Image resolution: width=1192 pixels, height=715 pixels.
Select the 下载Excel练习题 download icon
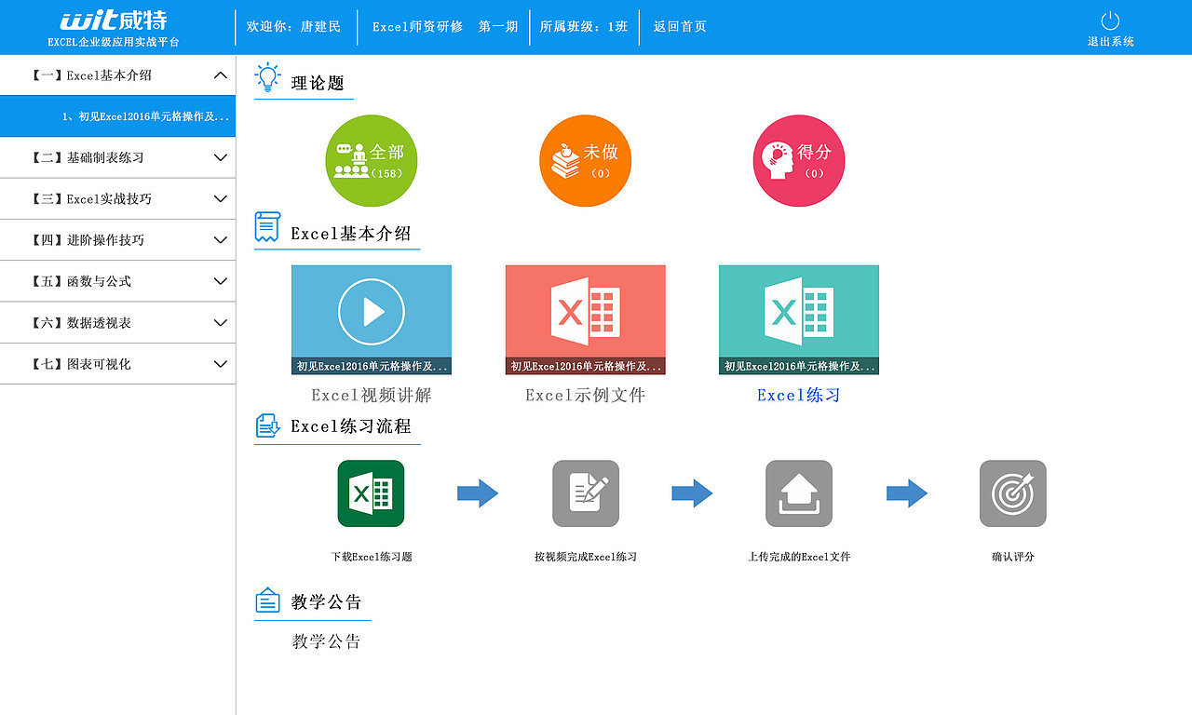371,493
